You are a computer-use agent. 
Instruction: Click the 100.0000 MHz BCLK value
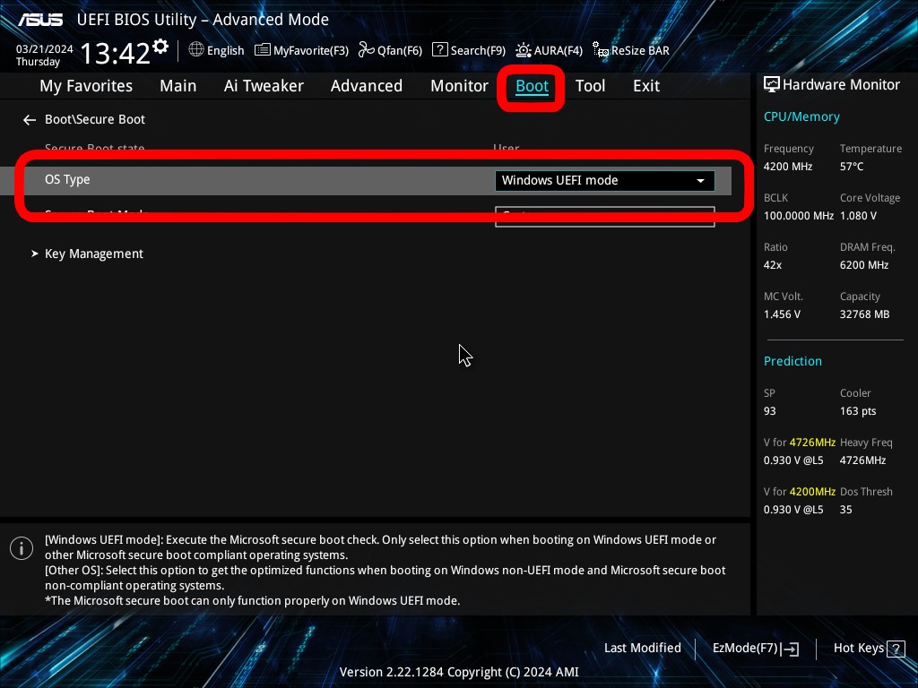pos(799,216)
